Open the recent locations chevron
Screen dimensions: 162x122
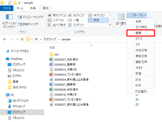pyautogui.click(x=17, y=39)
